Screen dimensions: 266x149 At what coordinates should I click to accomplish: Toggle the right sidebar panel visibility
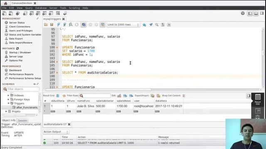click(262, 13)
